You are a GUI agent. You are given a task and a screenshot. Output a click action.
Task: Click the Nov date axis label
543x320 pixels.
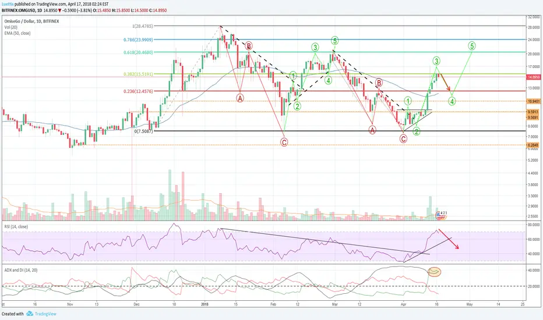70,304
